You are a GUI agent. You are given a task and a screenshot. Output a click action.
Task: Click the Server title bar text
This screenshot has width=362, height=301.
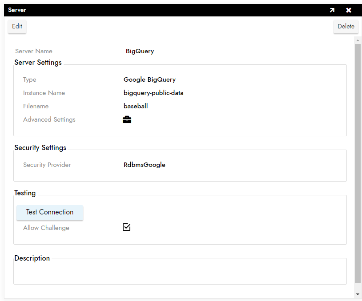[x=17, y=10]
